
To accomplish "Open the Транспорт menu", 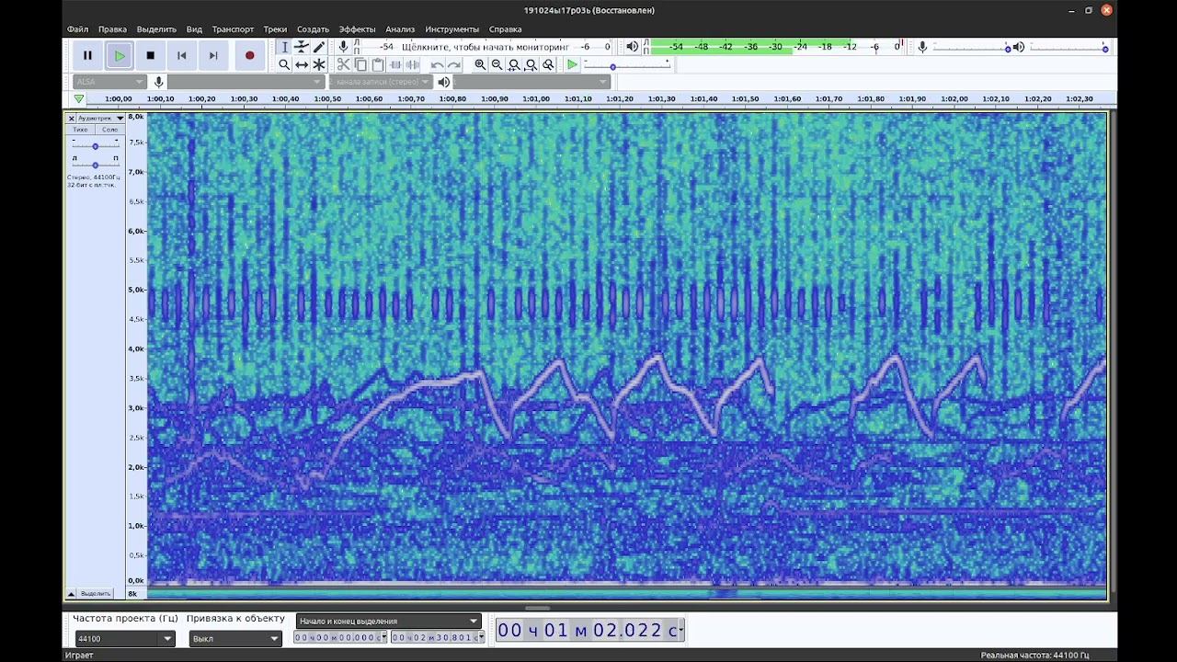I will [x=233, y=29].
